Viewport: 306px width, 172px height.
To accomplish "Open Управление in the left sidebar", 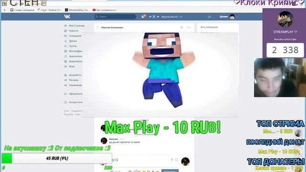I will [73, 85].
